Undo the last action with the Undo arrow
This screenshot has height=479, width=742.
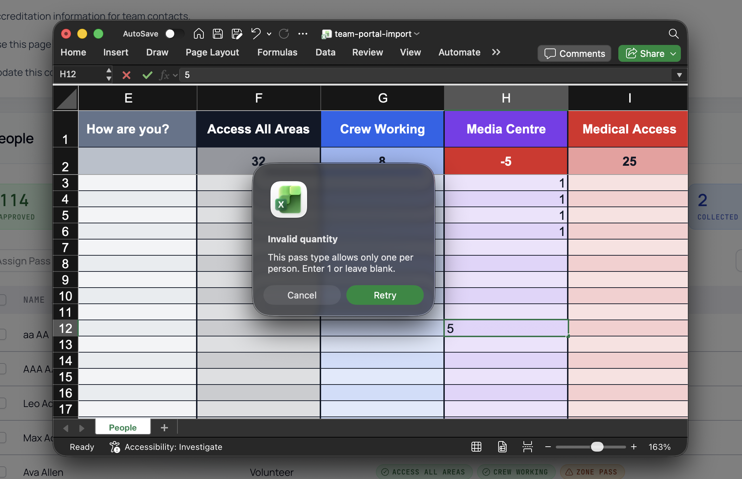coord(256,34)
